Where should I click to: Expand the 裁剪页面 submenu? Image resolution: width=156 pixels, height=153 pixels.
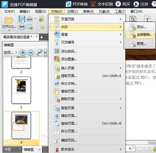click(87, 108)
